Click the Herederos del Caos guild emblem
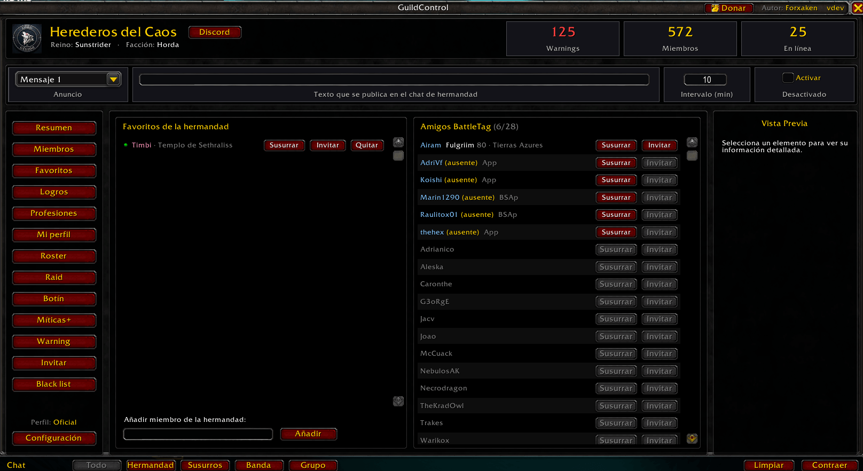The height and width of the screenshot is (471, 863). pyautogui.click(x=27, y=38)
